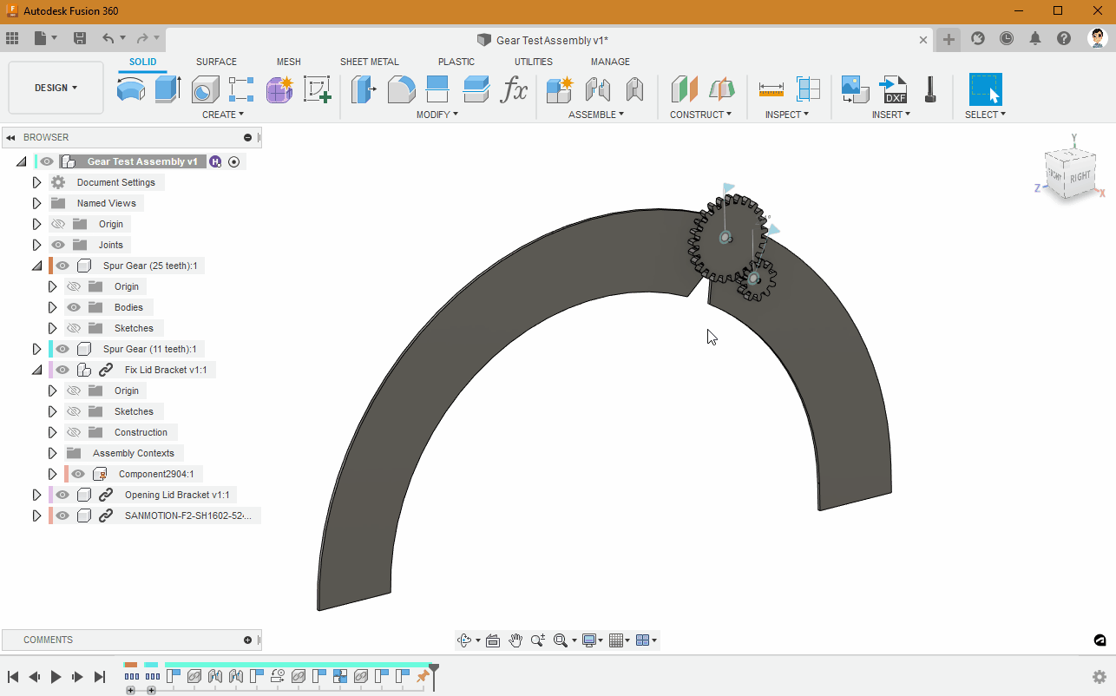Expand the Document Settings item
Image resolution: width=1116 pixels, height=696 pixels.
(x=36, y=181)
